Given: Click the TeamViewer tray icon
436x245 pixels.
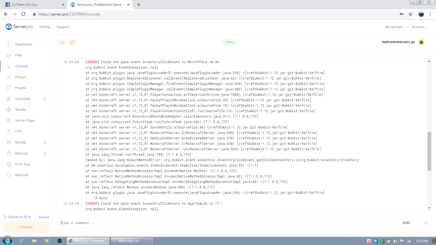Looking at the screenshot, I should tap(376, 241).
